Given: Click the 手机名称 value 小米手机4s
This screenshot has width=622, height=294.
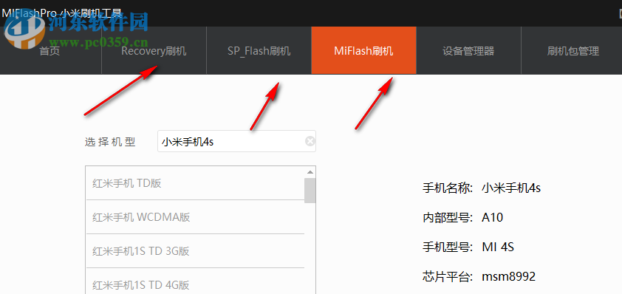Looking at the screenshot, I should click(511, 188).
